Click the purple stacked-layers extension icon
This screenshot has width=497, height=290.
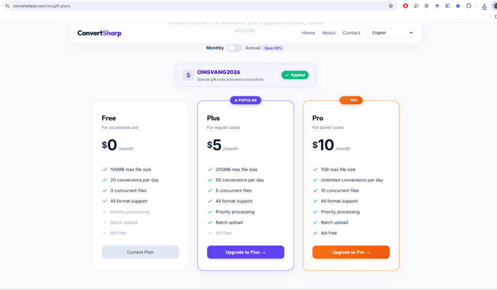437,6
